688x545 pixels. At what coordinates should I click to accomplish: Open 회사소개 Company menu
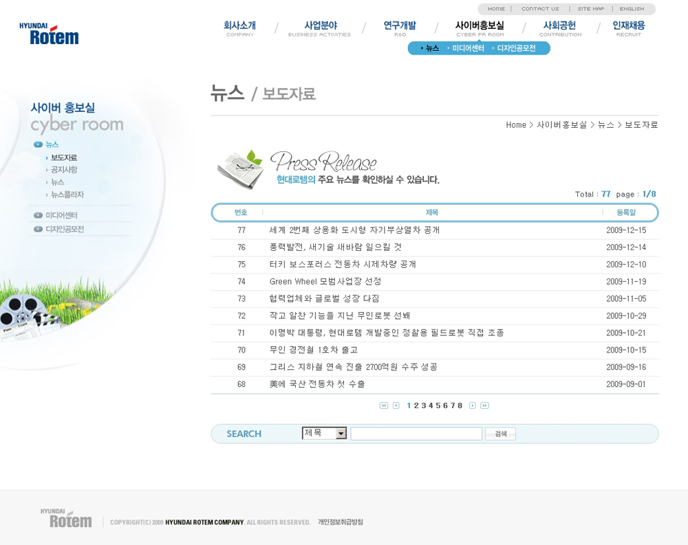[x=239, y=27]
